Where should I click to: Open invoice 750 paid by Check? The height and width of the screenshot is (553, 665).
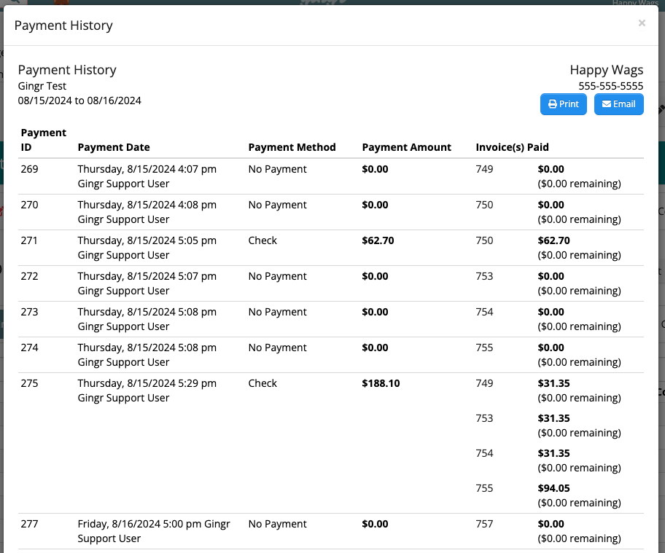pyautogui.click(x=484, y=240)
